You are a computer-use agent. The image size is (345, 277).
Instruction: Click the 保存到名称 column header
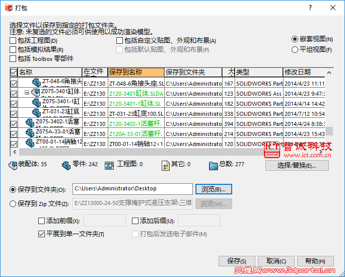tap(136, 72)
